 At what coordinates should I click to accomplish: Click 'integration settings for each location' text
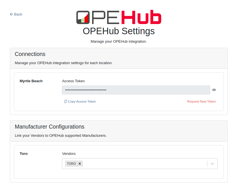point(83,63)
